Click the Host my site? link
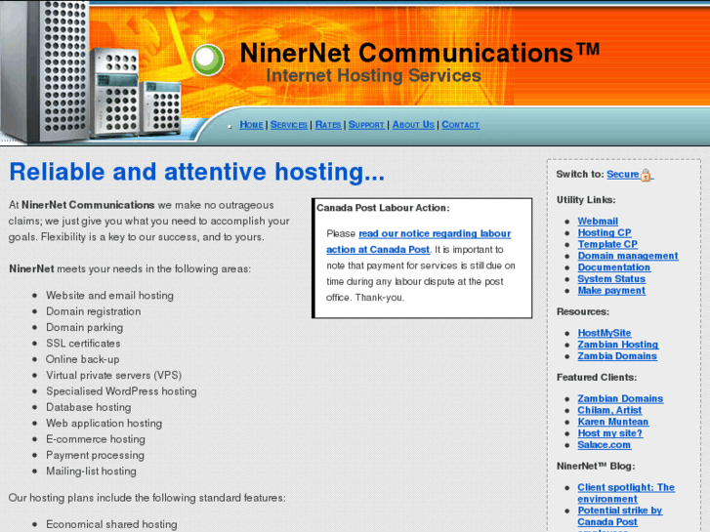Image resolution: width=710 pixels, height=532 pixels. click(x=610, y=433)
